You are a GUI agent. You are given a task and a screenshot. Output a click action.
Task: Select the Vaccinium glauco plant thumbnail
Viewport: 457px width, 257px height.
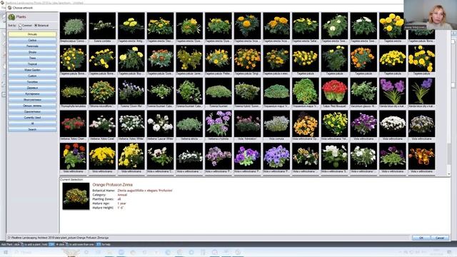(x=363, y=91)
